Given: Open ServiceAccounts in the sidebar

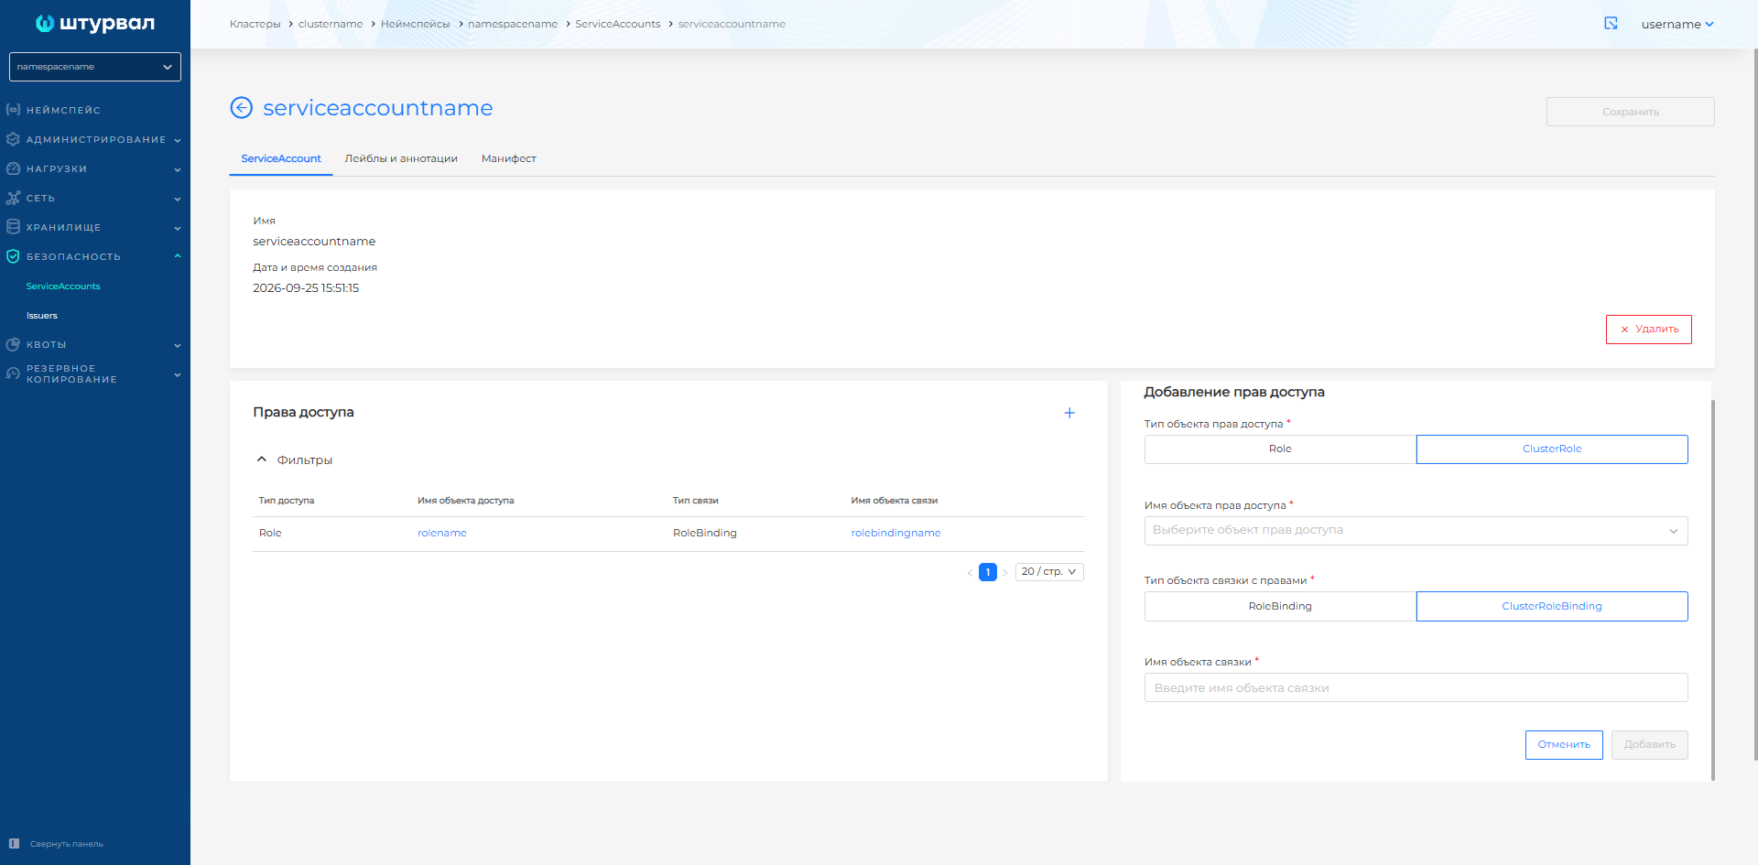Looking at the screenshot, I should pyautogui.click(x=63, y=287).
